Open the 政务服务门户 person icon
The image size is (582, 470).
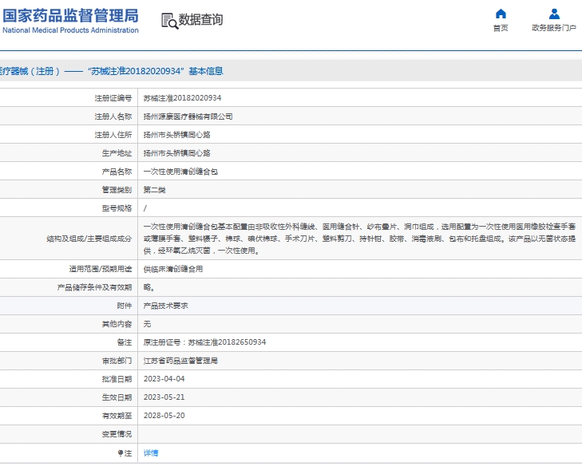point(554,14)
